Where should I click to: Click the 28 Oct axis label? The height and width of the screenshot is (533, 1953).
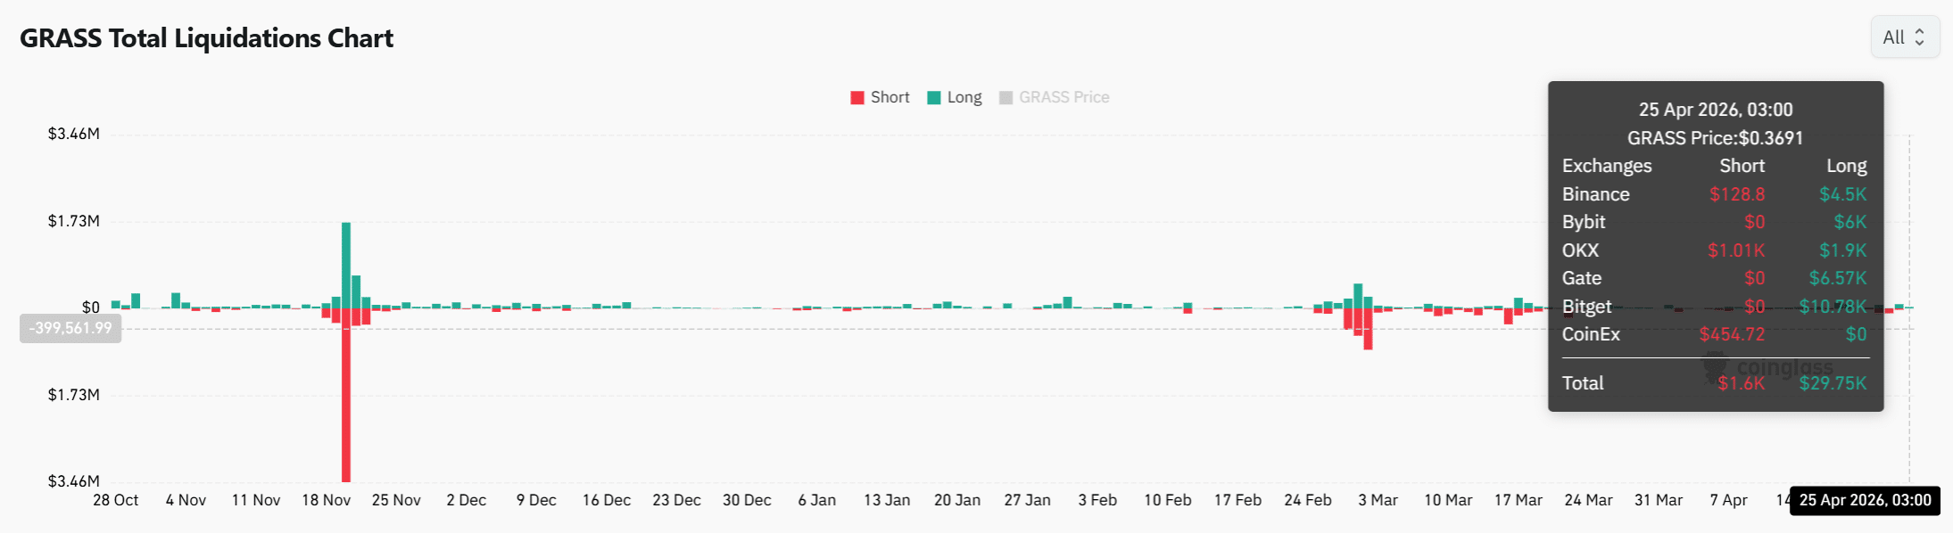[116, 500]
